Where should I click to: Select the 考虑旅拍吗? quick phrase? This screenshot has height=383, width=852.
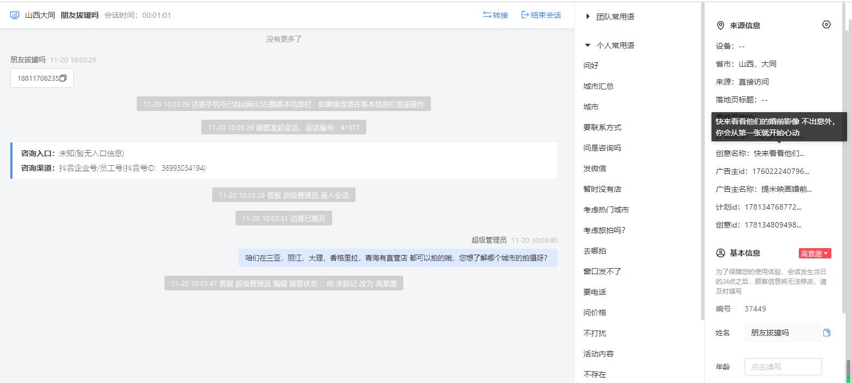(x=605, y=230)
